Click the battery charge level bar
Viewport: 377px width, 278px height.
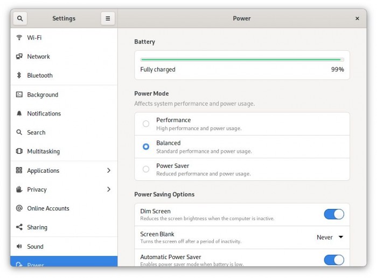click(241, 59)
